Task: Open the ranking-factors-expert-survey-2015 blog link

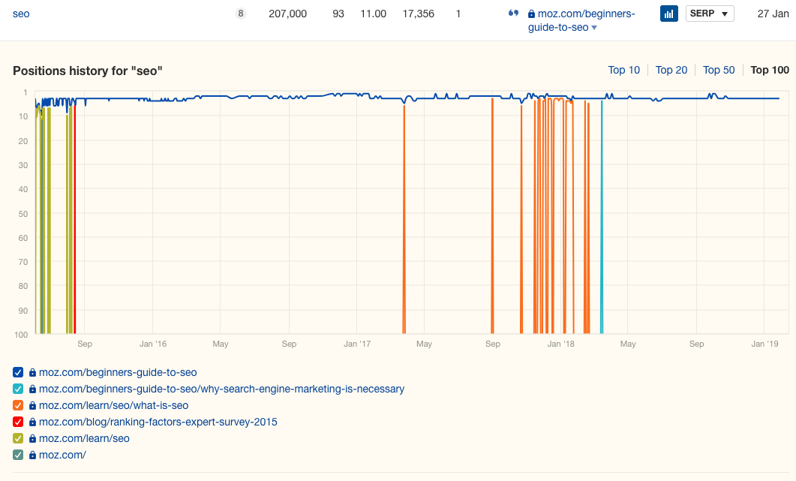Action: [158, 422]
